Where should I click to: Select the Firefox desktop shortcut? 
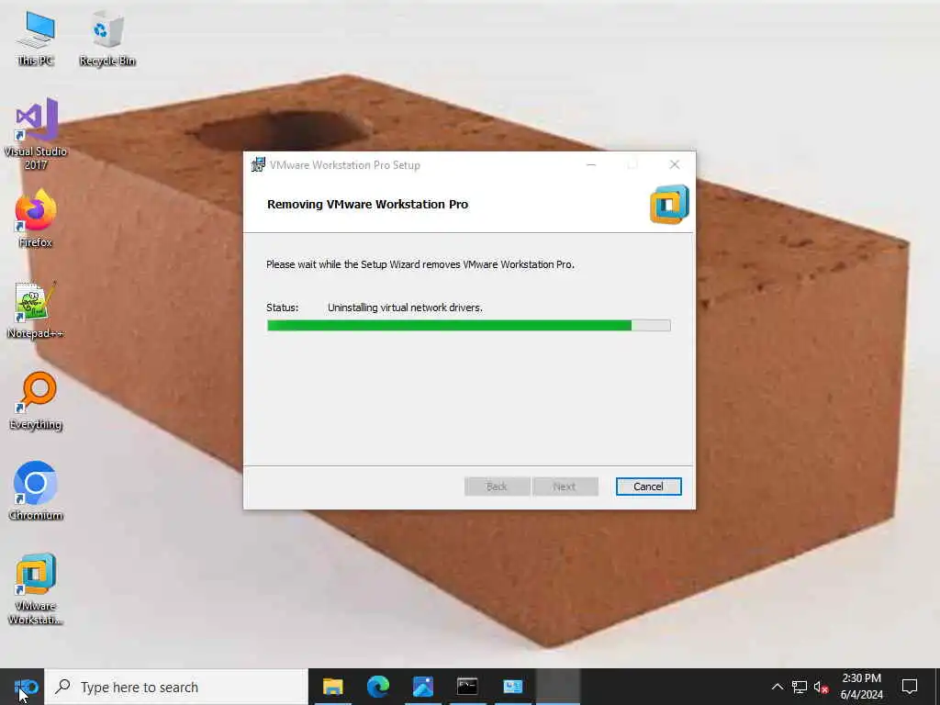[x=36, y=218]
